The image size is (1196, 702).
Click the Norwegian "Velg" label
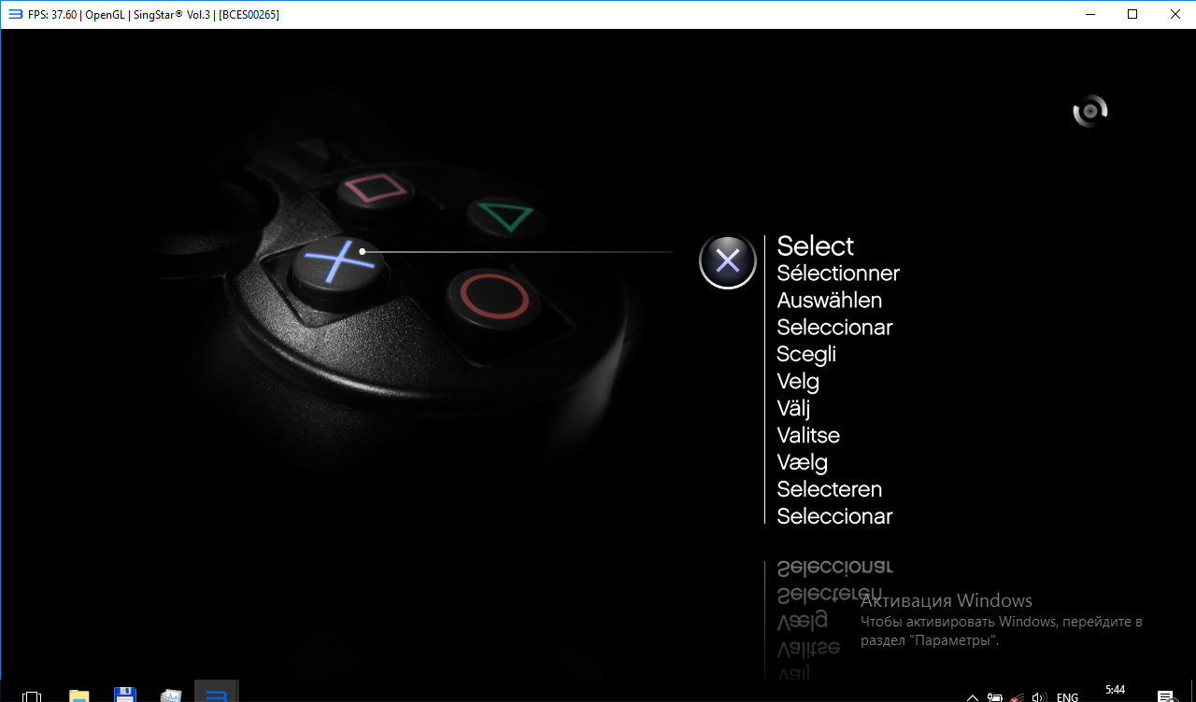pyautogui.click(x=798, y=382)
